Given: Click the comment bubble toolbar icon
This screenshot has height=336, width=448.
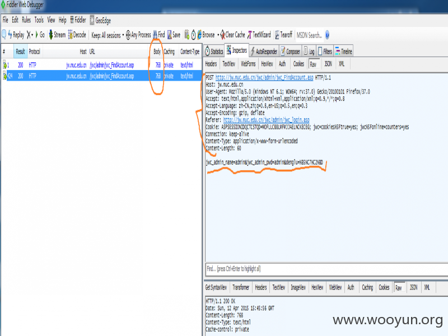Looking at the screenshot, I should [x=4, y=35].
